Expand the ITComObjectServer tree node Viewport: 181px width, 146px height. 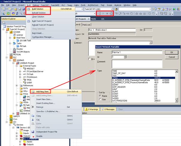20,71
